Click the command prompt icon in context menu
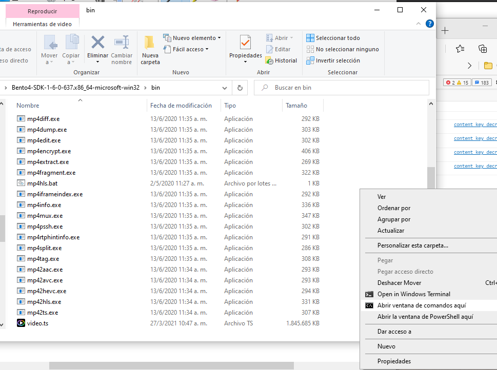497x370 pixels. pos(369,306)
